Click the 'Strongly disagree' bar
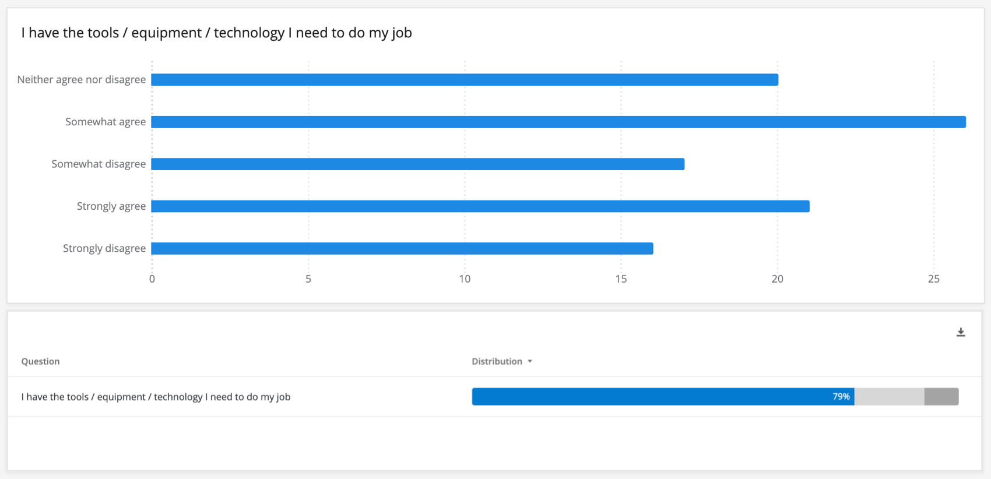This screenshot has height=479, width=991. pos(402,248)
